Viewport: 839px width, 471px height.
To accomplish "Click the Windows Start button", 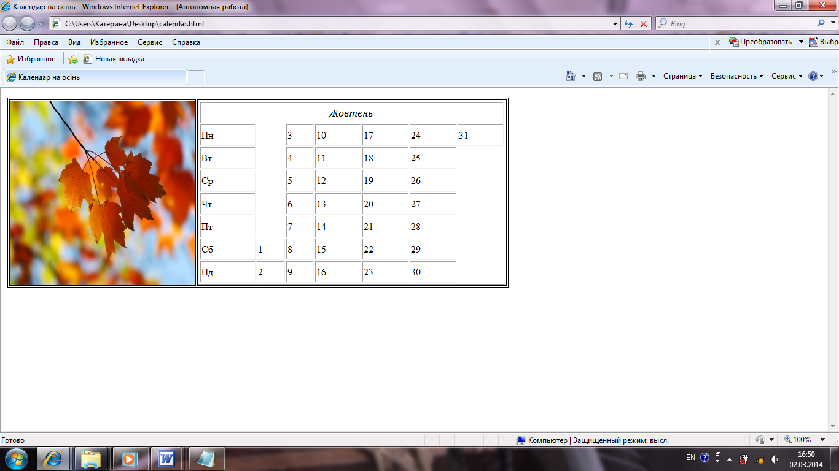I will pyautogui.click(x=15, y=458).
